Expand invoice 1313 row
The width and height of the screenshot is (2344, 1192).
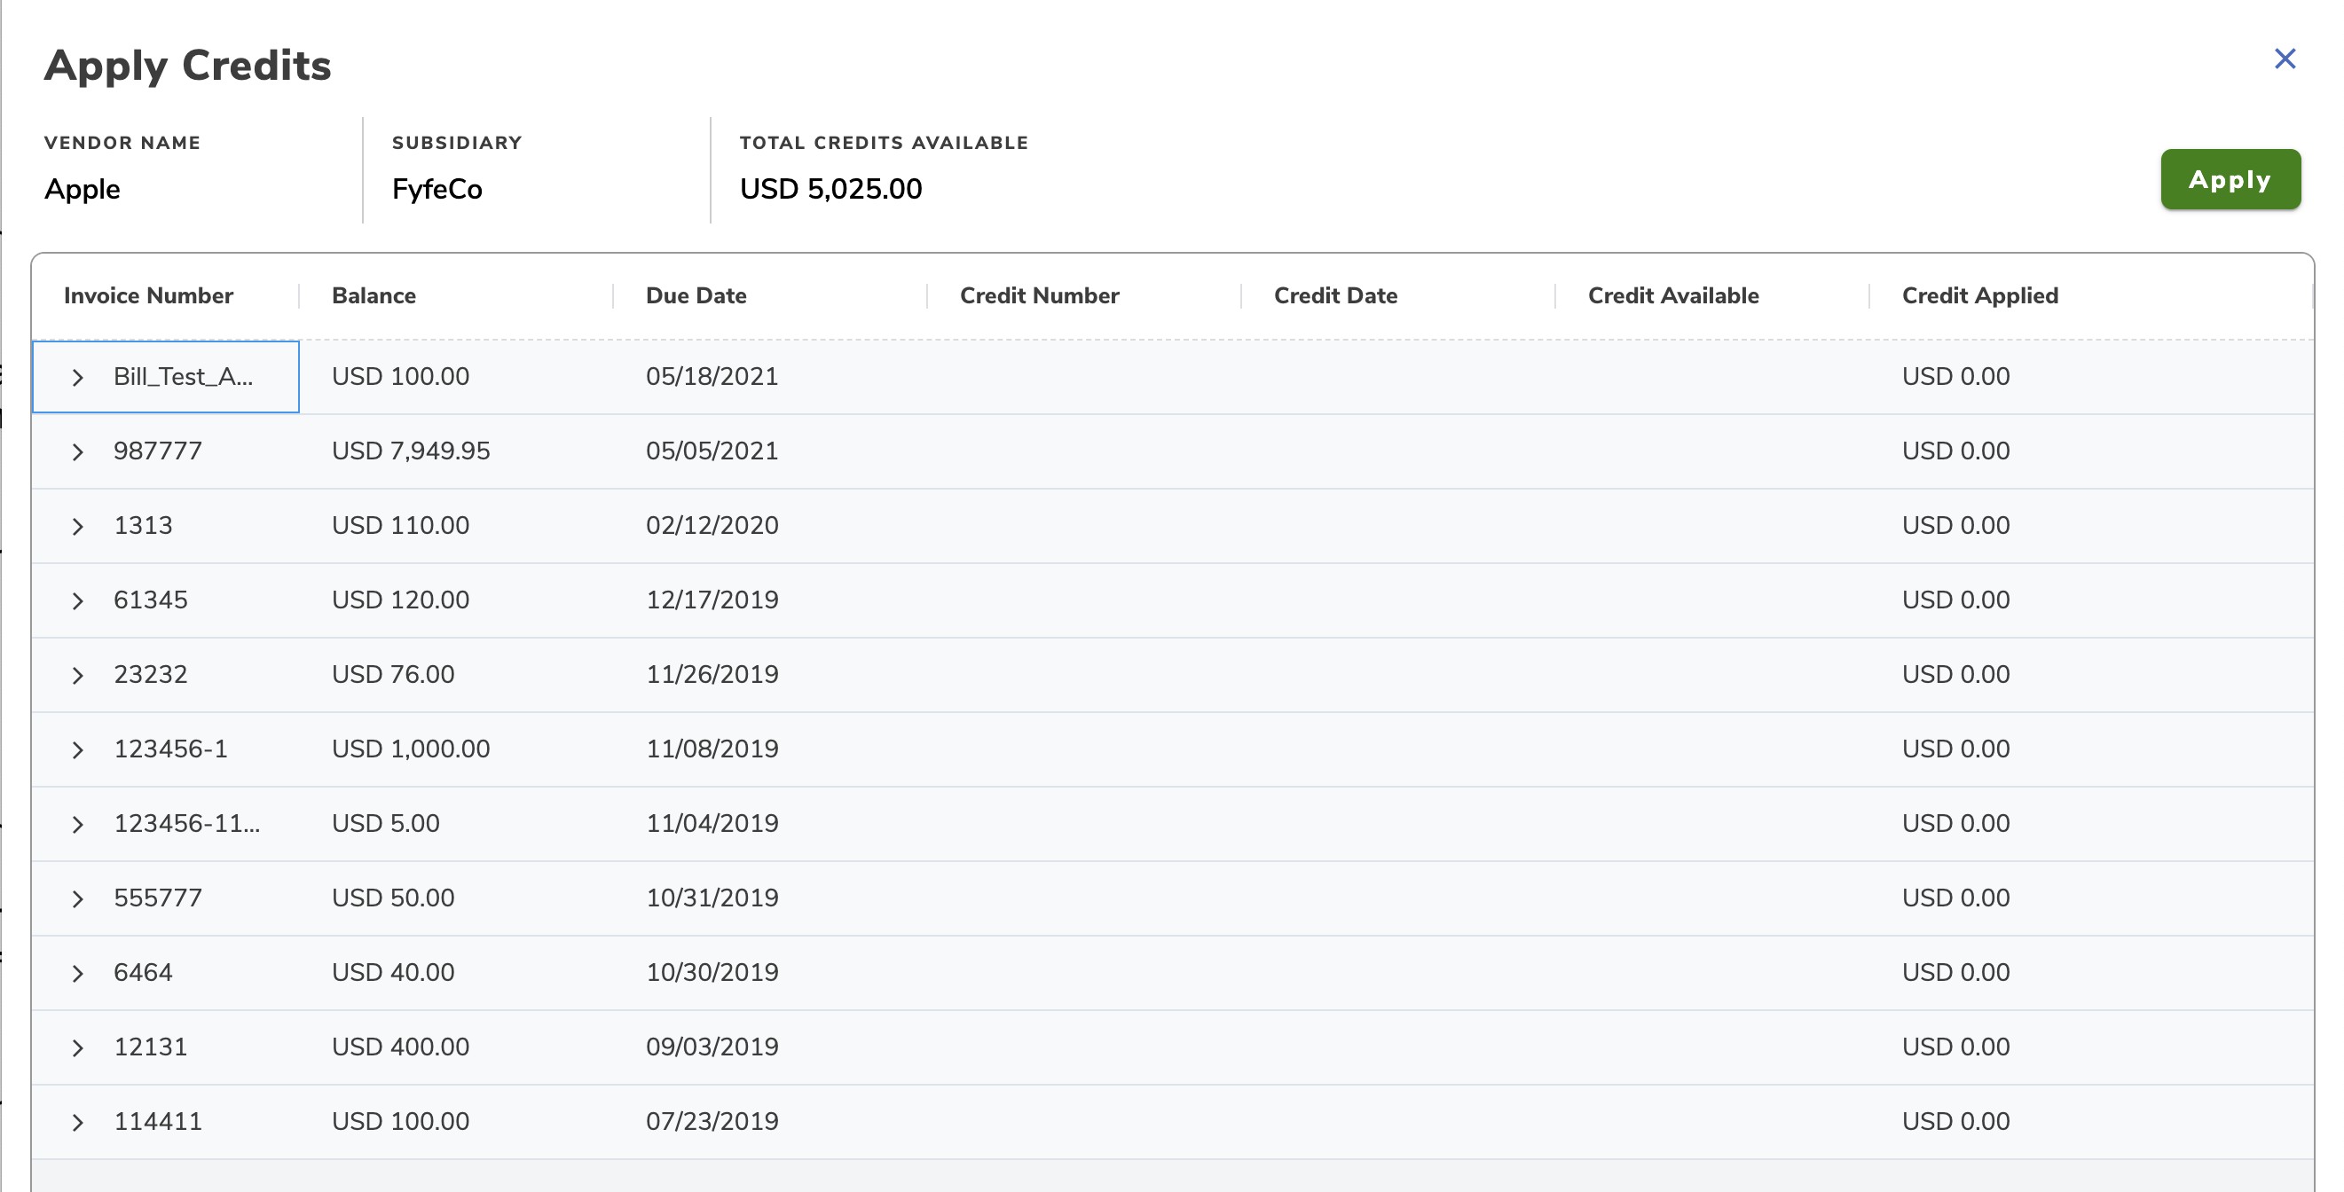pos(77,527)
